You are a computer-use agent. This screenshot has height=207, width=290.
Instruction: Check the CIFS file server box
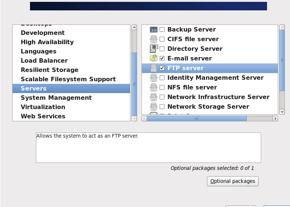(162, 39)
